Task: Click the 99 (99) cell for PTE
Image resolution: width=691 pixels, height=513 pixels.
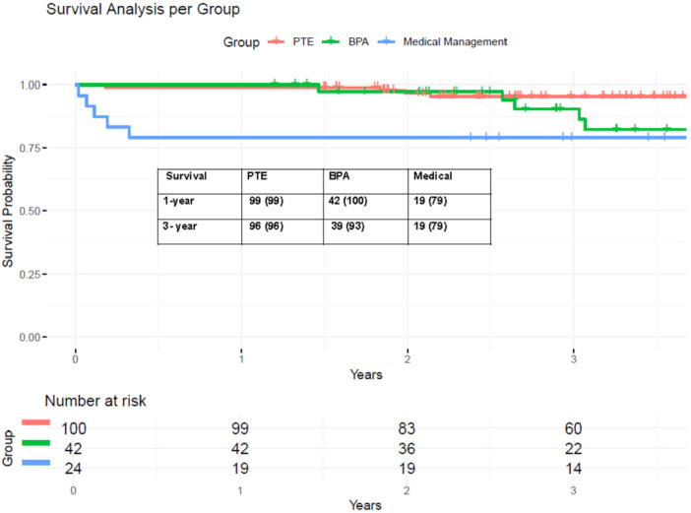Action: [x=268, y=201]
